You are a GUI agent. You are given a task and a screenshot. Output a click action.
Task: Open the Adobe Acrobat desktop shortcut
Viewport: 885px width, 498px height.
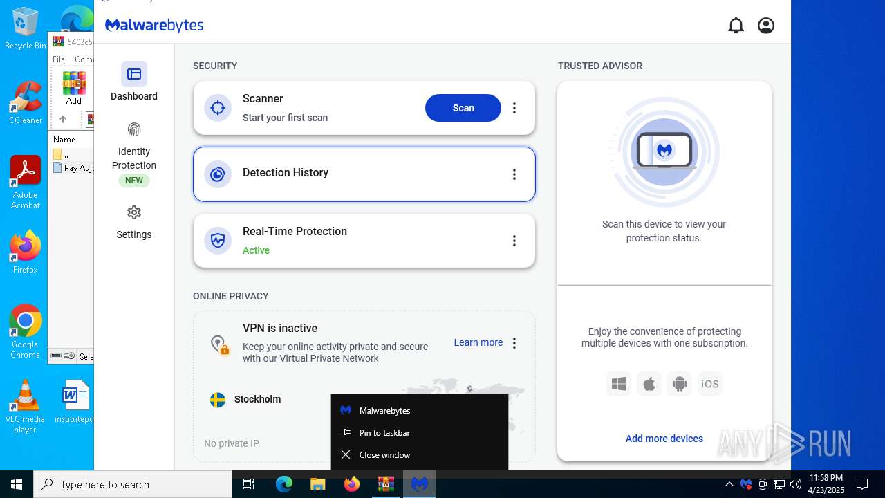(x=26, y=183)
